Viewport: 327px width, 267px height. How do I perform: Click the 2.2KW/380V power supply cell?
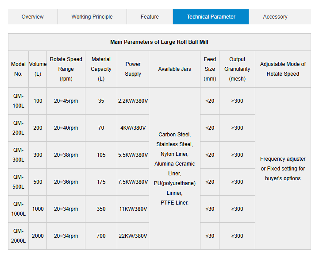[x=133, y=101]
